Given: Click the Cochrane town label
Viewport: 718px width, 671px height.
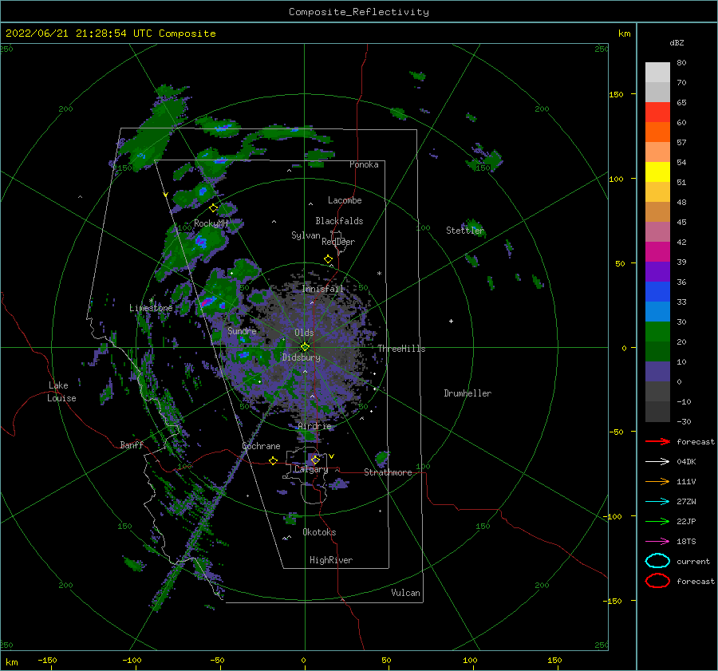Looking at the screenshot, I should 261,446.
